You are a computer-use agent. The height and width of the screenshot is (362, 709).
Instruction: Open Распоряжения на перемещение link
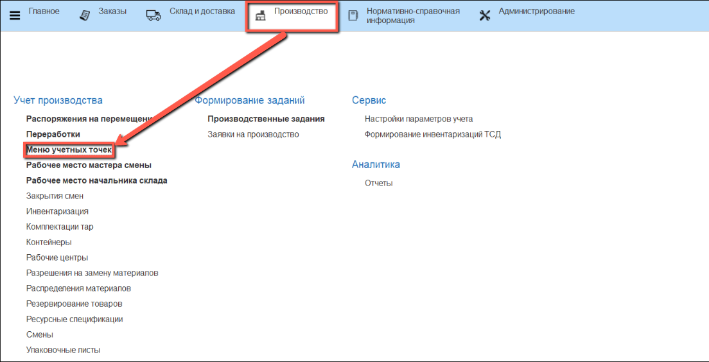click(x=89, y=119)
